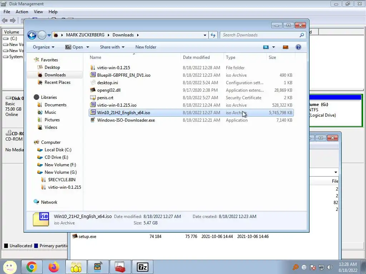This screenshot has height=274, width=366.
Task: Click the refresh button next to address bar
Action: click(x=213, y=35)
